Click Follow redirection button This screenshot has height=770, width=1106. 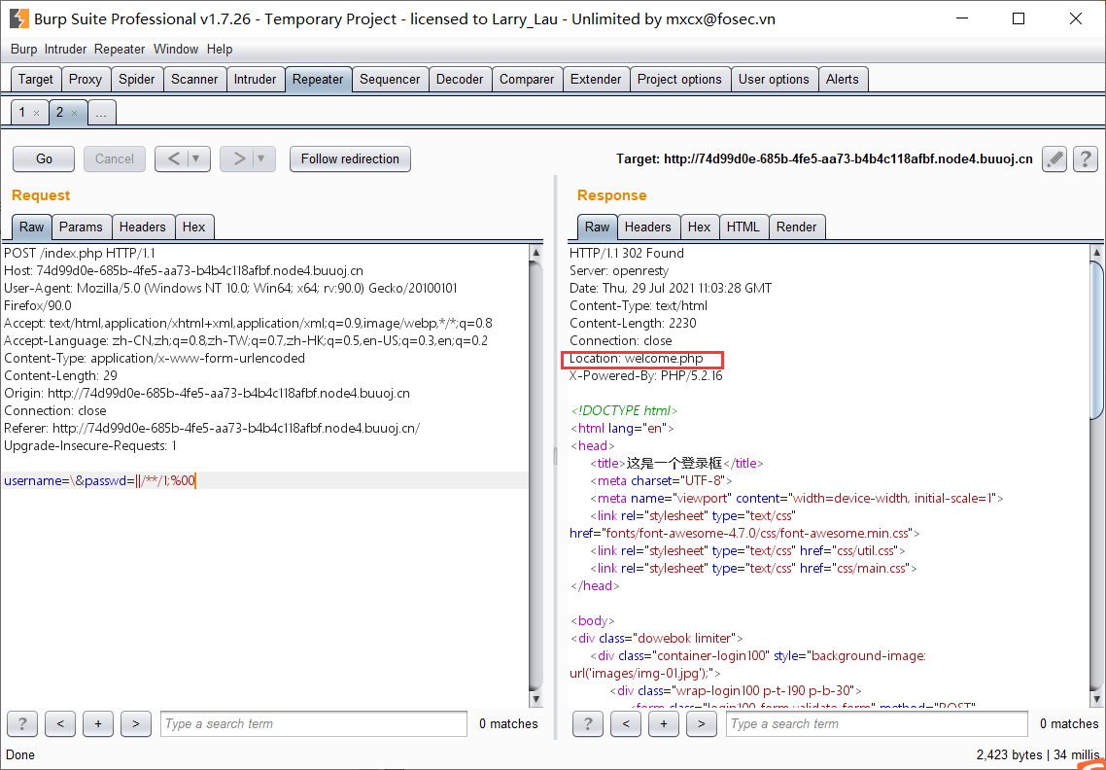click(x=351, y=158)
